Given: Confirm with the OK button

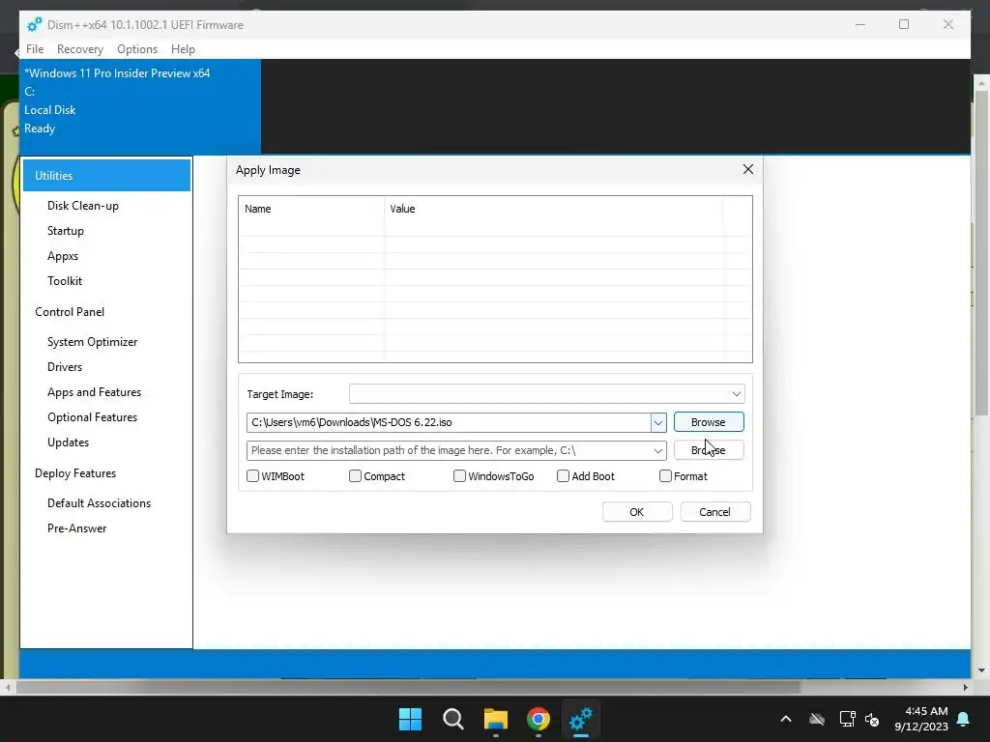Looking at the screenshot, I should [x=637, y=512].
